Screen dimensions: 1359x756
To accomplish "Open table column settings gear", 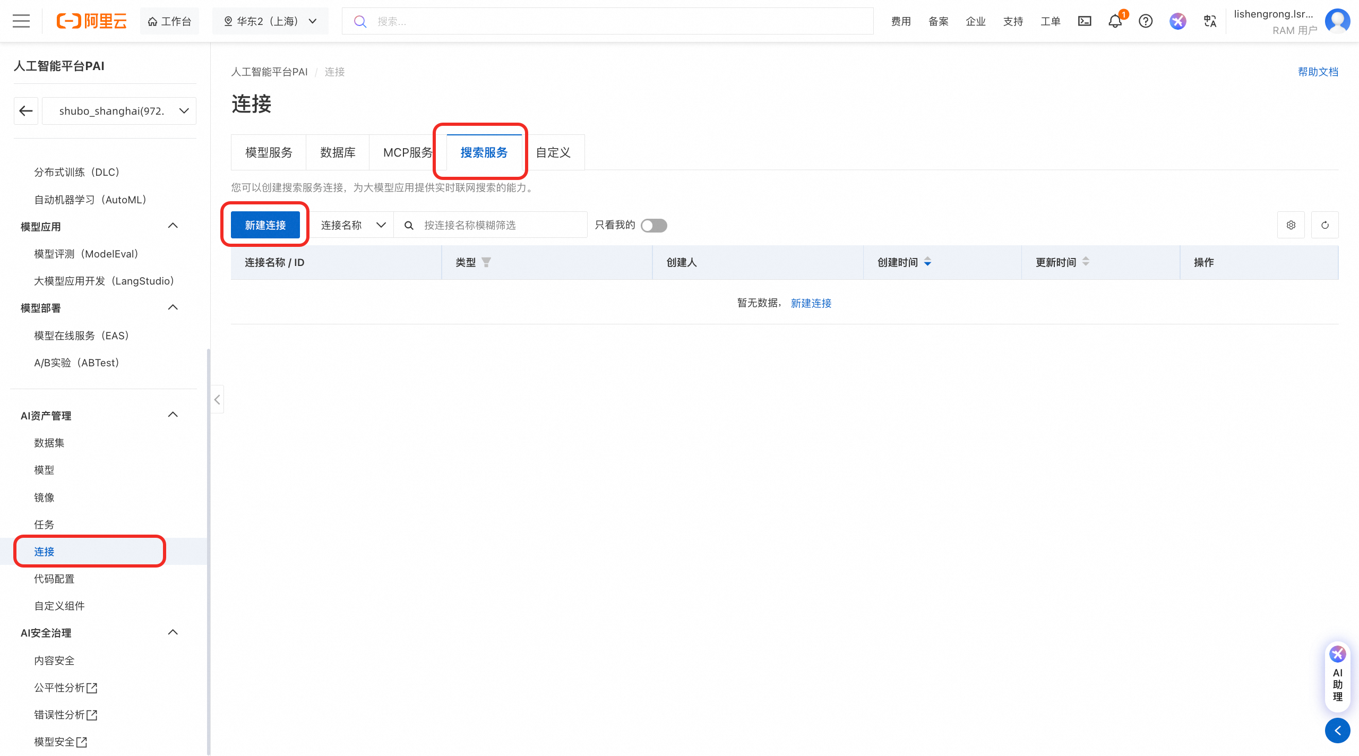I will point(1291,225).
